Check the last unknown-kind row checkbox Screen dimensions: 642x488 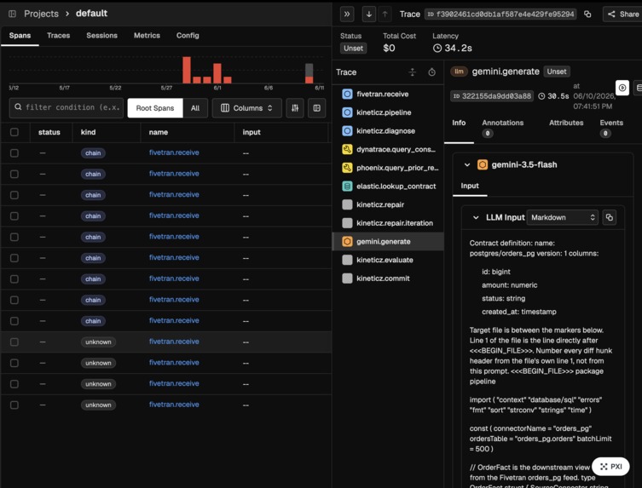point(14,405)
